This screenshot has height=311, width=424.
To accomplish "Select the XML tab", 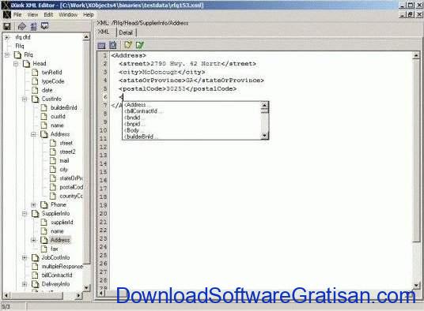I will (104, 32).
